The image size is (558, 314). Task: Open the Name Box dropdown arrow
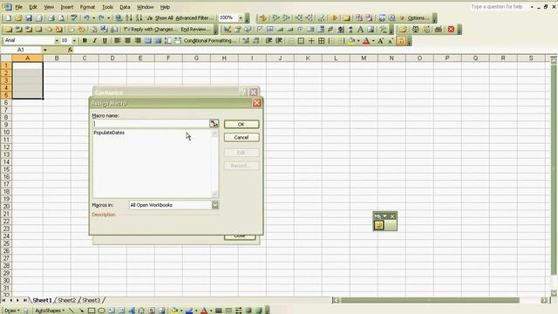[x=44, y=50]
